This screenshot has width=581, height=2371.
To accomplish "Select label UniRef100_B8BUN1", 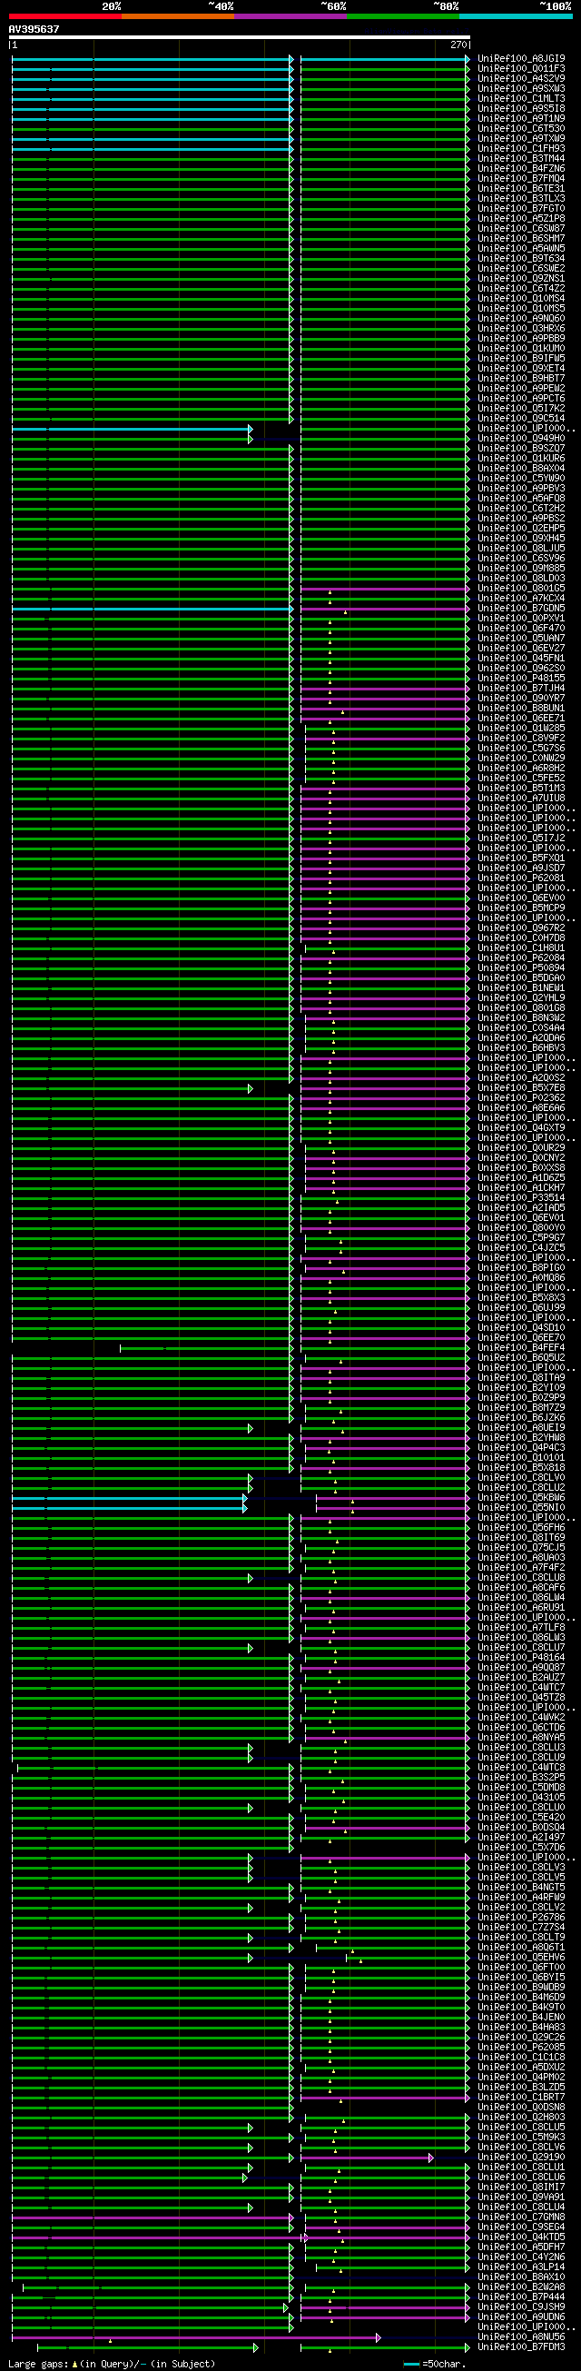I will coord(521,708).
